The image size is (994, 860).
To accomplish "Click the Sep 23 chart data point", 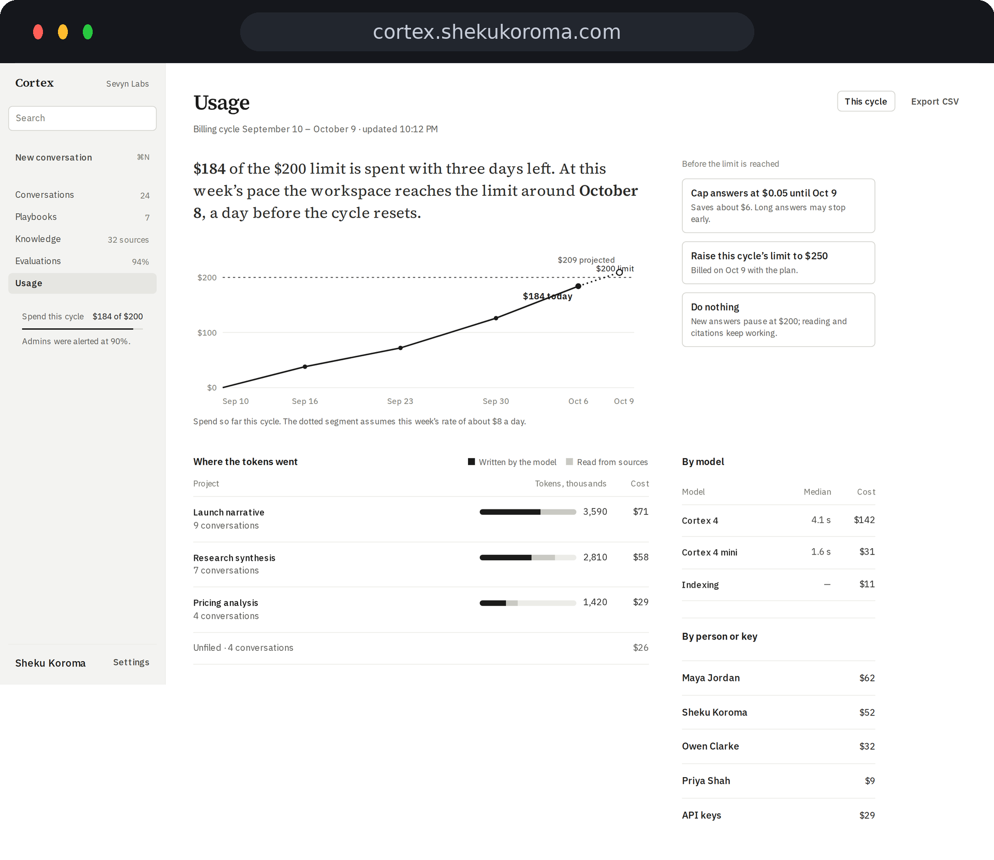I will [400, 348].
